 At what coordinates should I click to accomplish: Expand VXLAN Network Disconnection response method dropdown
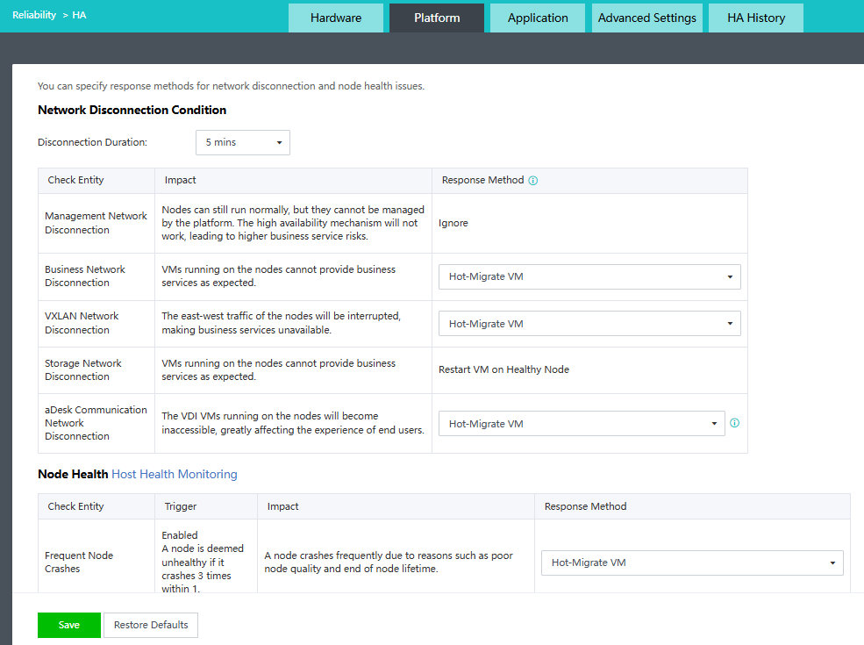[x=589, y=324]
